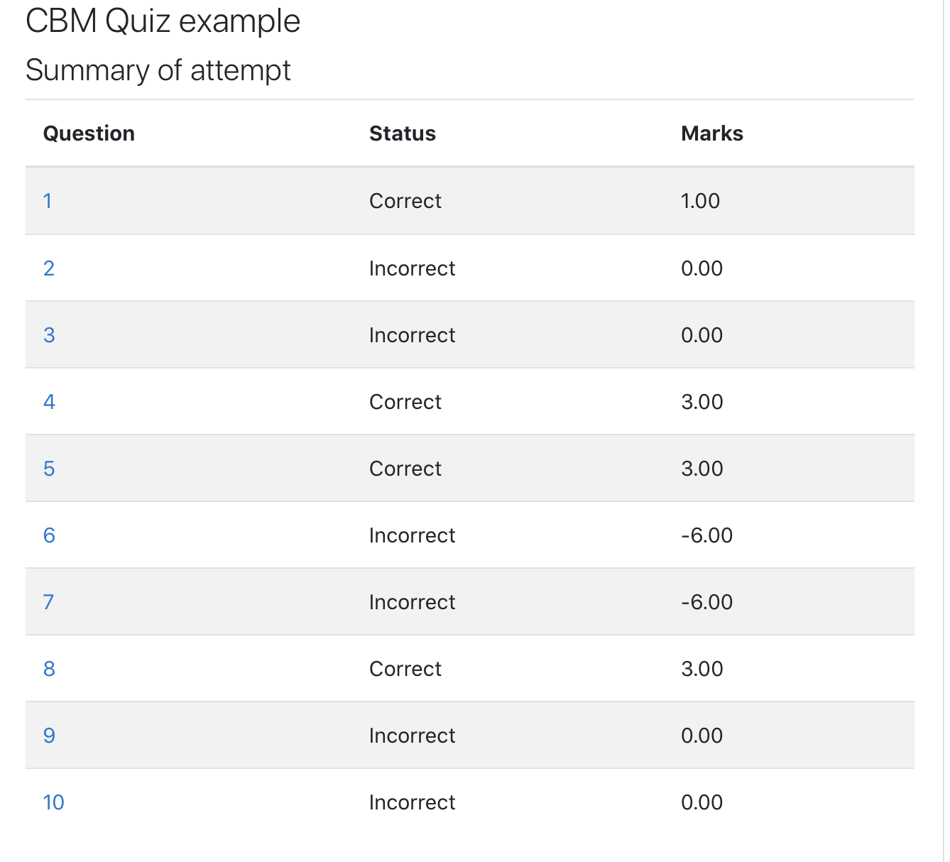
Task: Open question 10 link
Action: 54,802
